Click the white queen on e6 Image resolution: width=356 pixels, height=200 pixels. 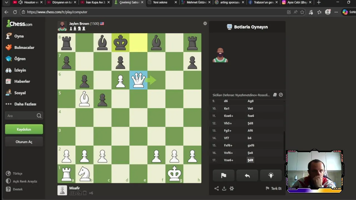pos(138,80)
